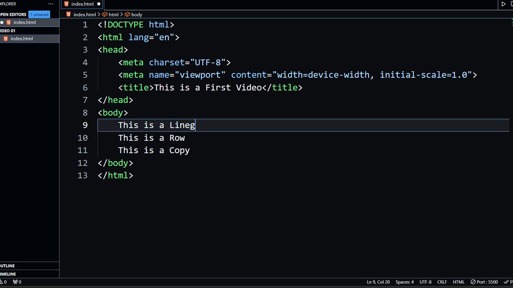Click the Run play icon in editor title

tap(503, 4)
